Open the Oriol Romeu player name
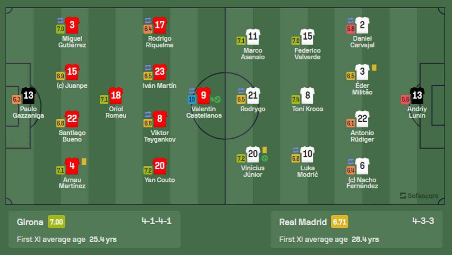 pos(116,112)
